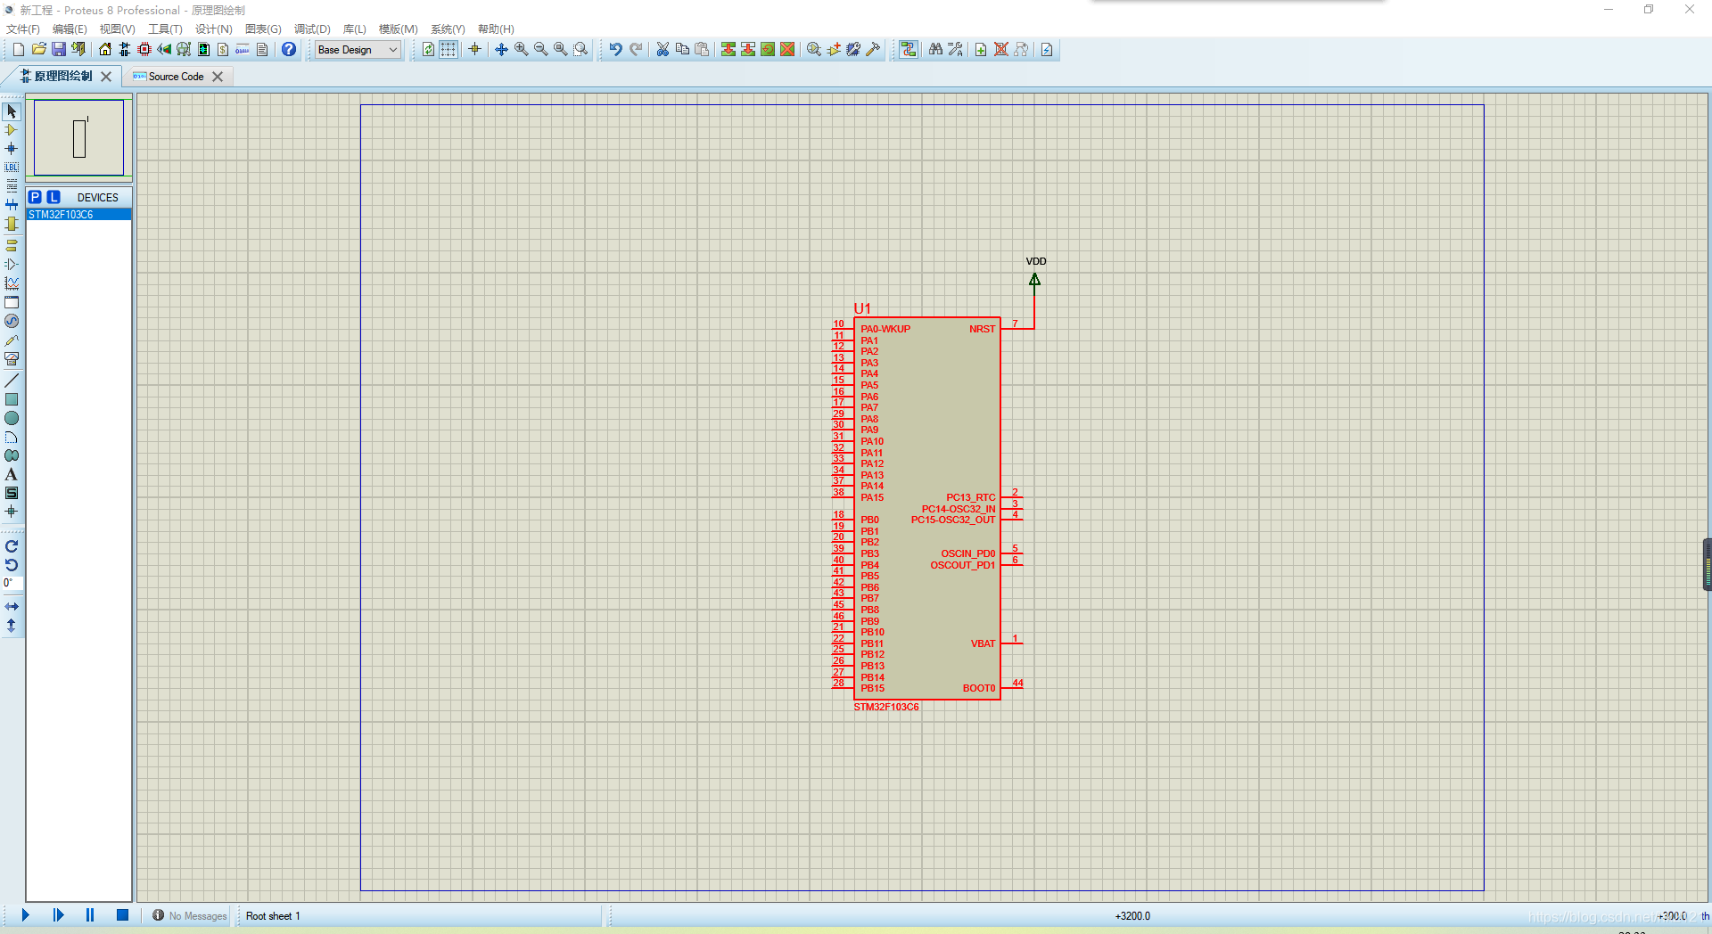The image size is (1712, 934).
Task: Open the 工具(T) menu
Action: (x=165, y=29)
